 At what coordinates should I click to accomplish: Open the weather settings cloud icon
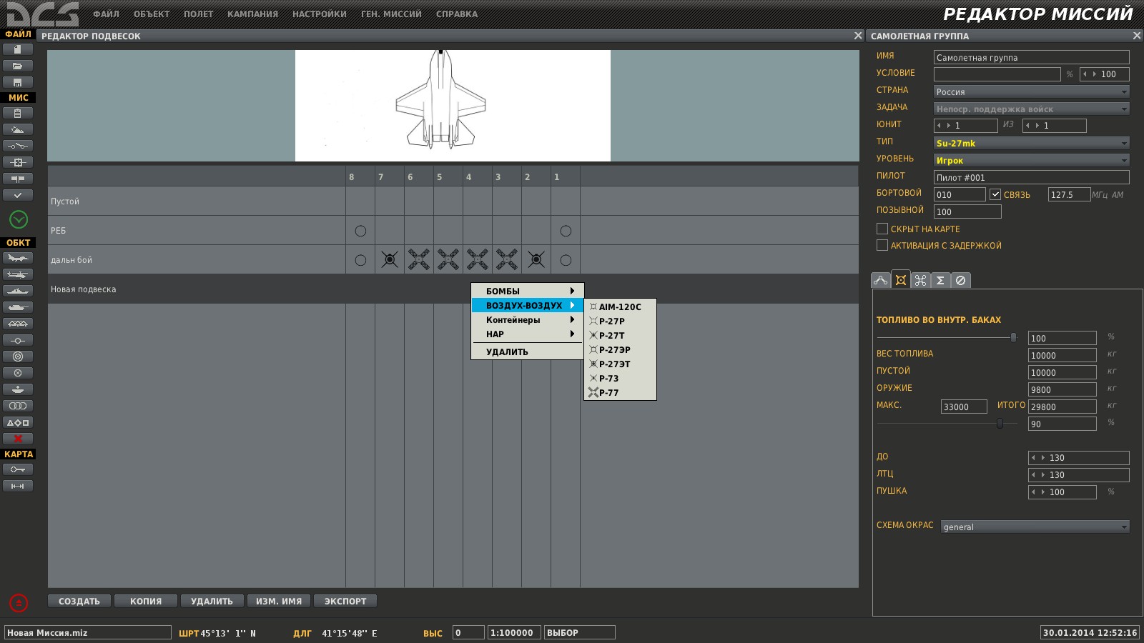click(18, 129)
